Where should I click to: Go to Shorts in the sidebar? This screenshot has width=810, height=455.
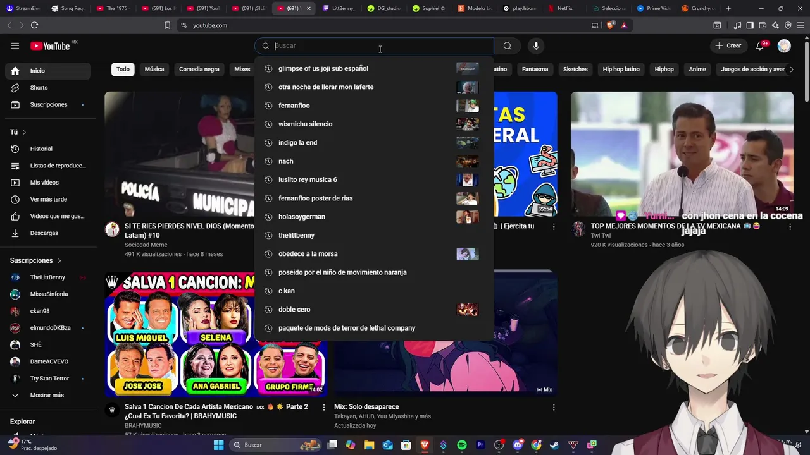click(x=48, y=88)
